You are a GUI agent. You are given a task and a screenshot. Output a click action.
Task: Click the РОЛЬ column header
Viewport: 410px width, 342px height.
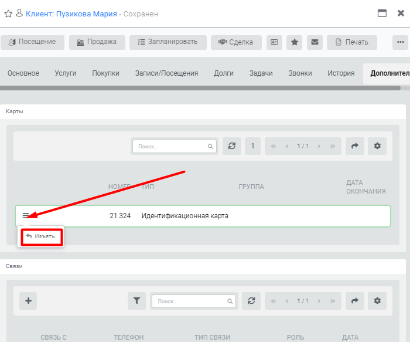(295, 337)
